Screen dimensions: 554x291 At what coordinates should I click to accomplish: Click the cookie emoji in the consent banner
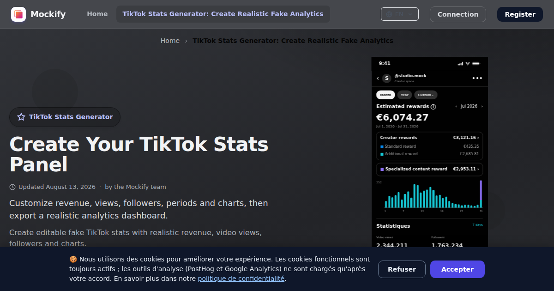73,259
